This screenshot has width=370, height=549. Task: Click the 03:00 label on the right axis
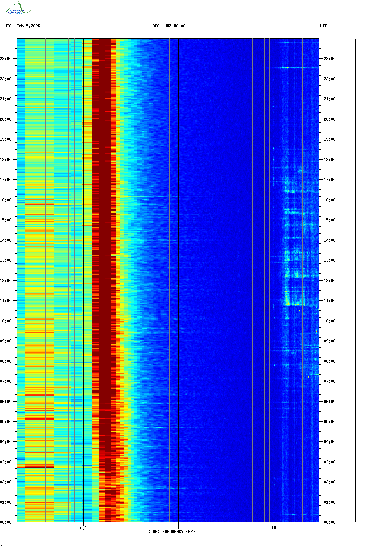[330, 462]
